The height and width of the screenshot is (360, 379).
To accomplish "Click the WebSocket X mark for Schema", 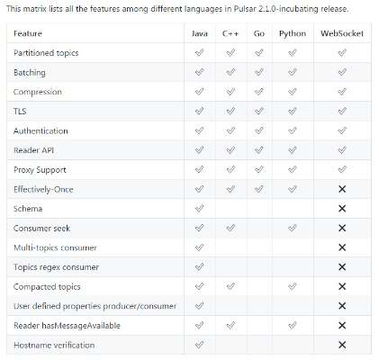I will [342, 209].
